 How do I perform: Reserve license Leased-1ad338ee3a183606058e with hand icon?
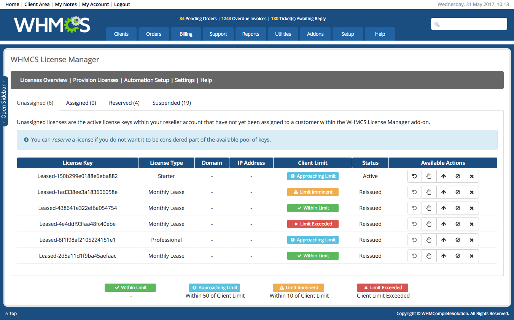pos(429,192)
